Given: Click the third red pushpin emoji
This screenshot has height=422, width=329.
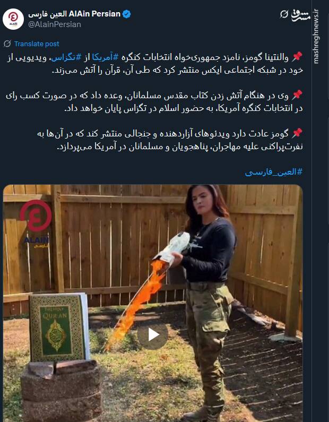Looking at the screenshot, I should click(x=297, y=133).
